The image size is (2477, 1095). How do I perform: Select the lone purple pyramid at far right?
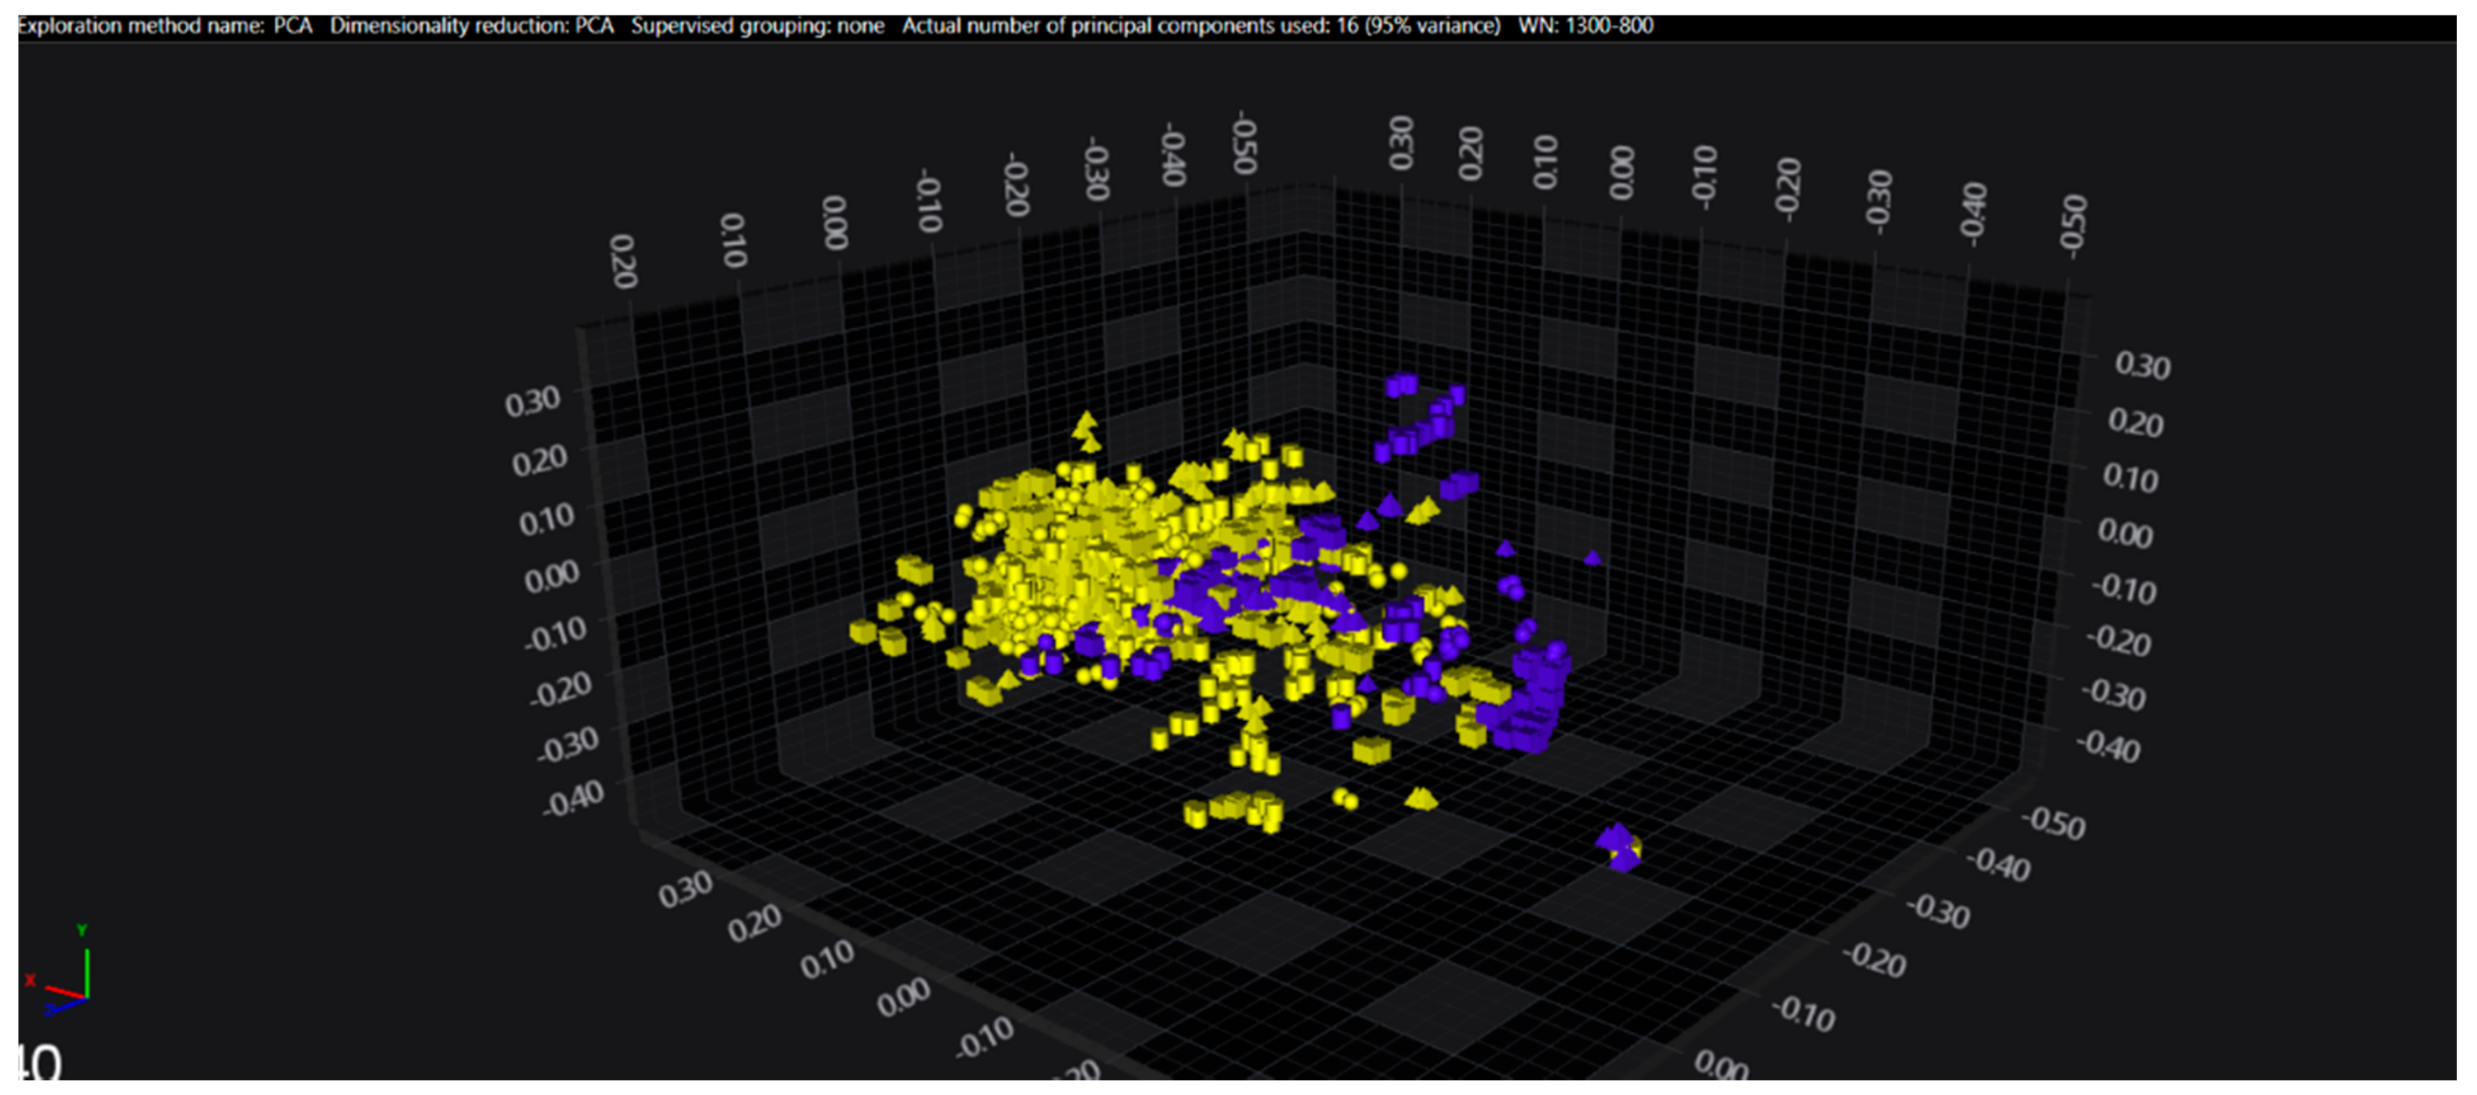(x=1592, y=557)
